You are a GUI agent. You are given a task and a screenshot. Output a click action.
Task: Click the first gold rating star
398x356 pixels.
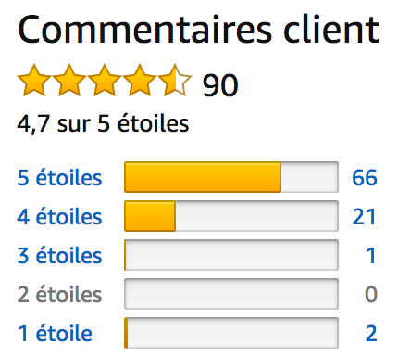34,81
